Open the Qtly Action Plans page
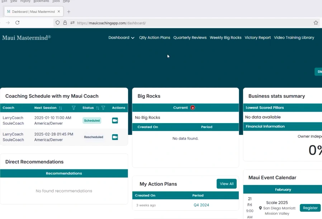This screenshot has width=322, height=219. coord(155,38)
